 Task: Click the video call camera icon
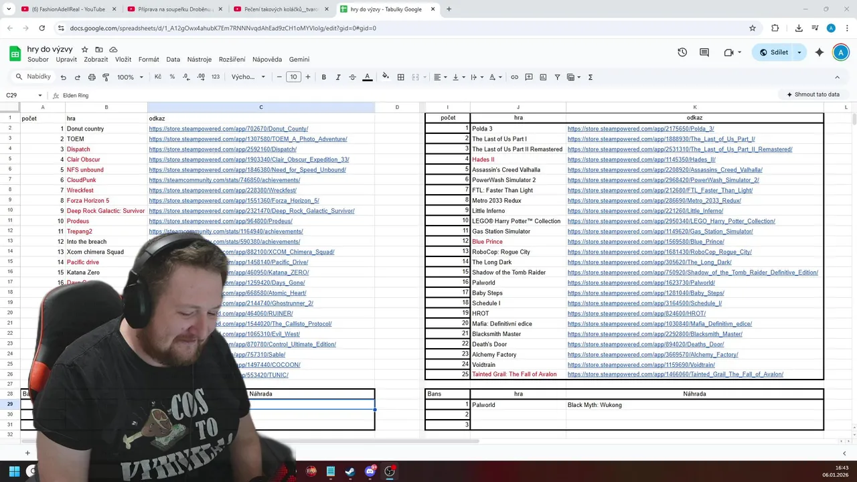coord(729,52)
